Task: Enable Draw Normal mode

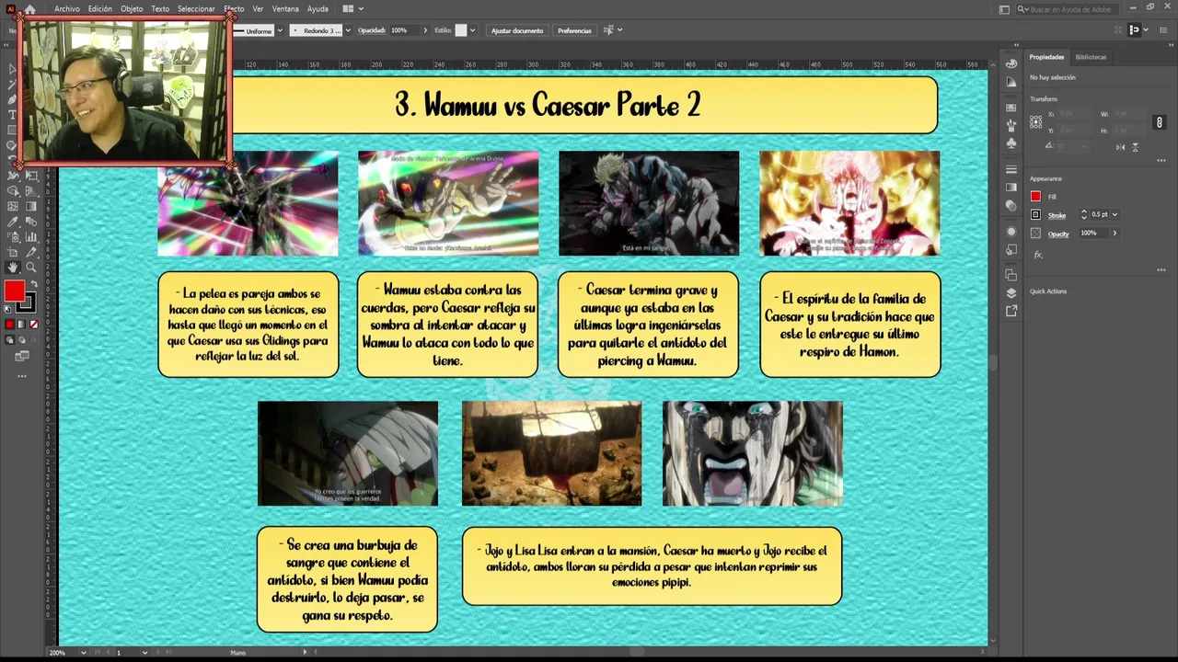Action: pyautogui.click(x=9, y=339)
